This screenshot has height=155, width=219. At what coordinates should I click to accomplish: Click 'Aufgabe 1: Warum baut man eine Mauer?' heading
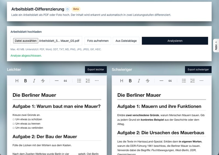coord(57,106)
